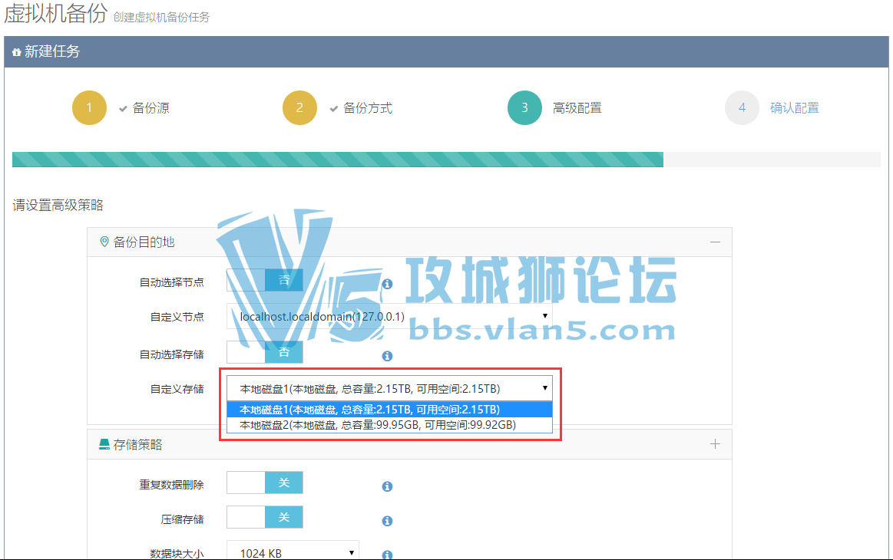Click the 新建任务 header title
893x560 pixels.
pos(51,52)
